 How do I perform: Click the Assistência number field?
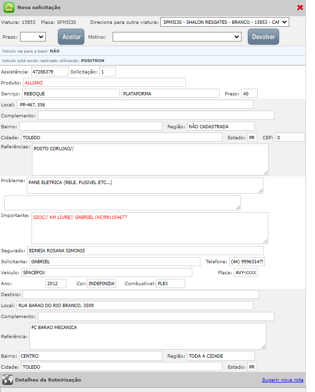[50, 72]
